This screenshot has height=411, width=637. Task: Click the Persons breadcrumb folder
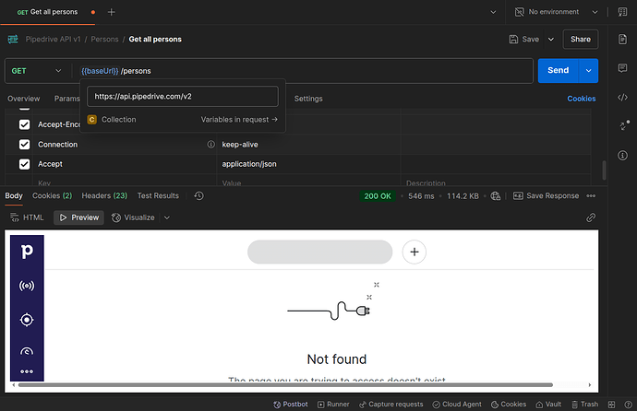[104, 40]
